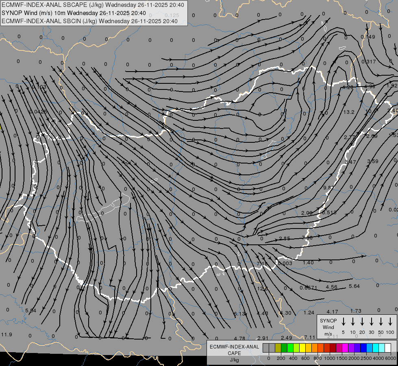Click the 4.56 CAPE value on map
The image size is (398, 366).
click(x=331, y=287)
